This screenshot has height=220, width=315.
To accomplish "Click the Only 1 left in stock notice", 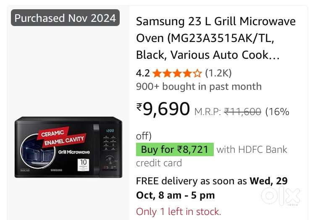I will tap(178, 212).
